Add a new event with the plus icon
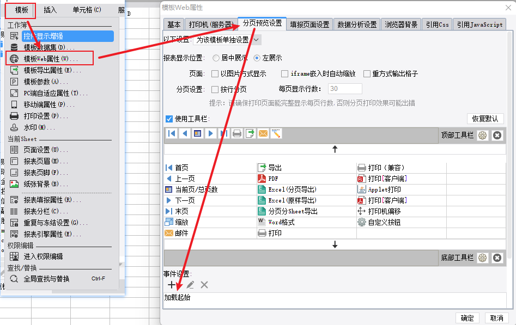Viewport: 516px width, 325px height. point(172,285)
